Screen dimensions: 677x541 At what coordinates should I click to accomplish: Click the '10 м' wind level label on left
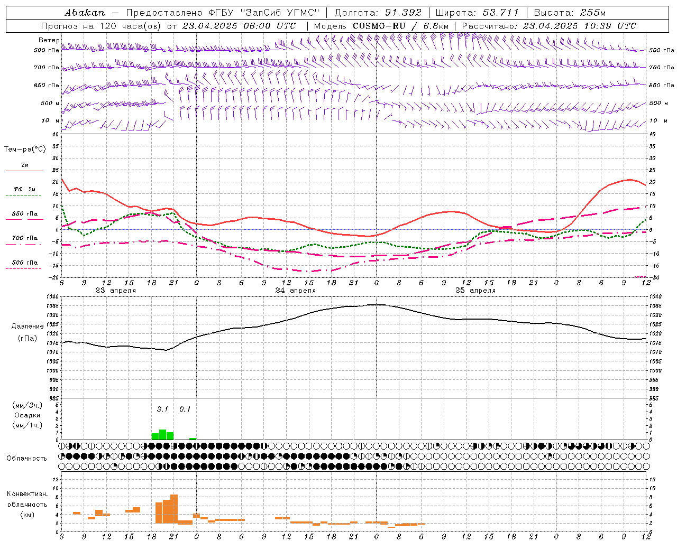click(x=50, y=121)
